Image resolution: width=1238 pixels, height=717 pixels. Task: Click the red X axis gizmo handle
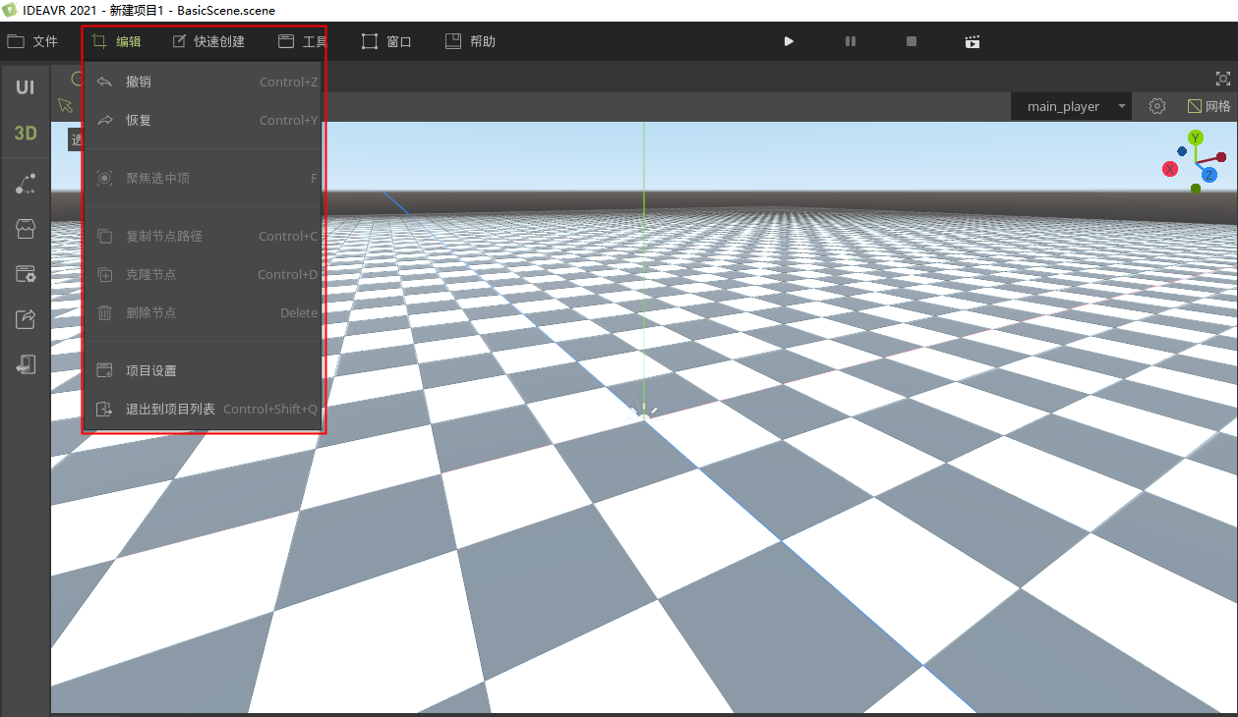pyautogui.click(x=1170, y=169)
